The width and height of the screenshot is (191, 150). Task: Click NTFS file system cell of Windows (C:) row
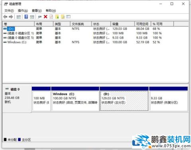tap(76, 42)
